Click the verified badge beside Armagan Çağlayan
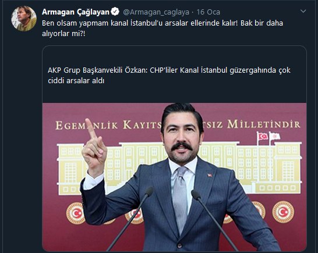This screenshot has width=318, height=253. 115,12
